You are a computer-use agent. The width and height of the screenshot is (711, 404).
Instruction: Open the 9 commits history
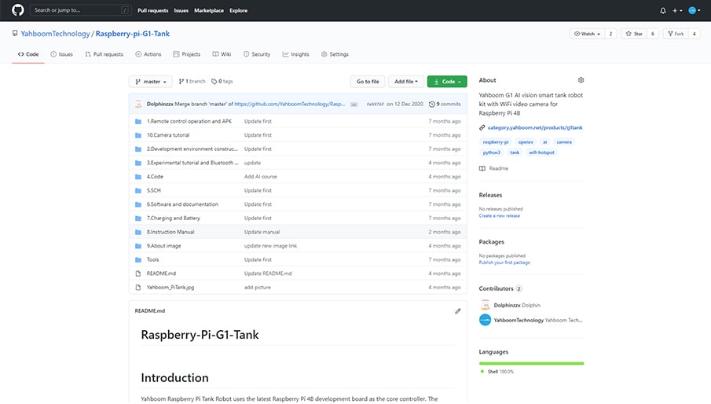[x=445, y=104]
